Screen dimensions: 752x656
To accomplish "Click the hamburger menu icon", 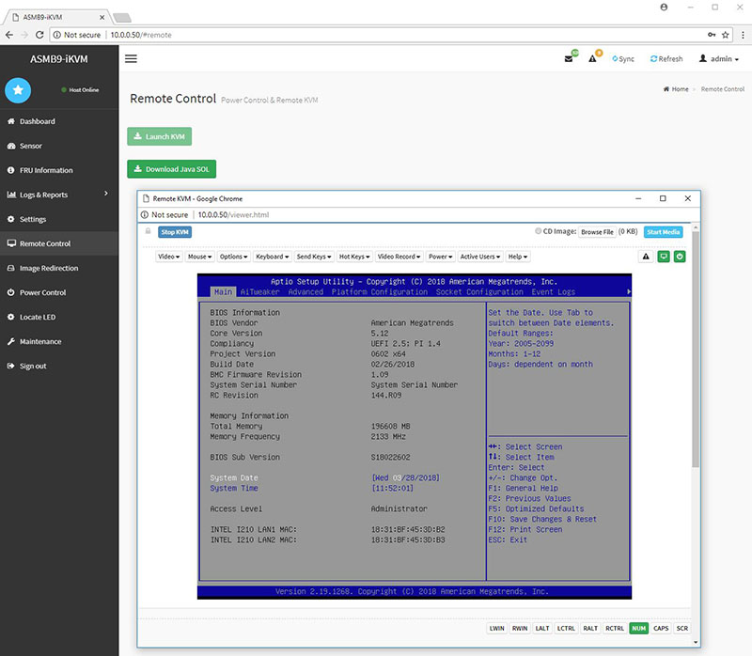I will coord(131,58).
